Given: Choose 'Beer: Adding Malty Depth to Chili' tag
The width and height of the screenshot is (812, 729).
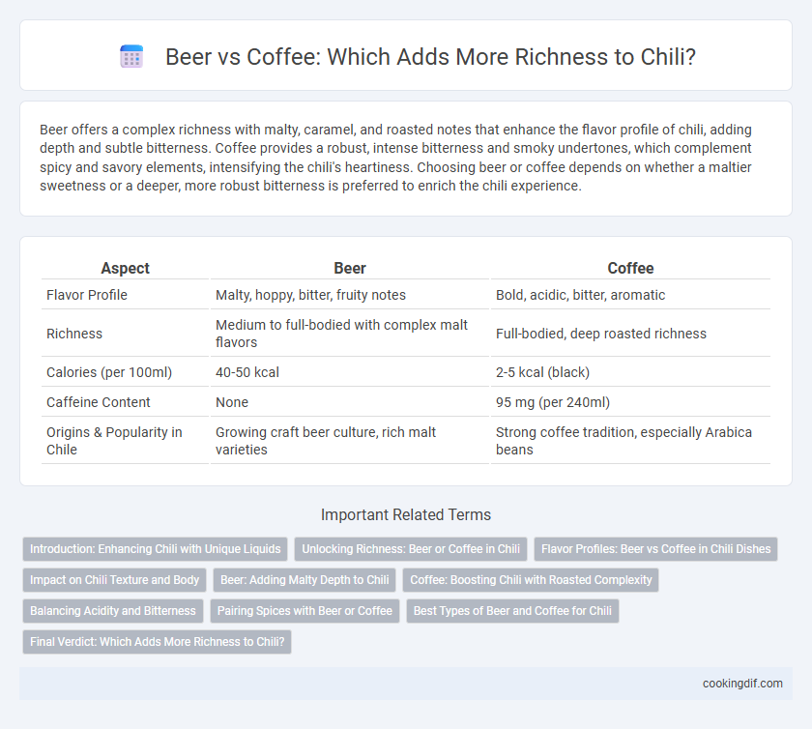Looking at the screenshot, I should [x=304, y=580].
